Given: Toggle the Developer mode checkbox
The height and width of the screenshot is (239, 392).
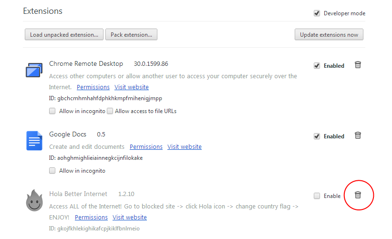Looking at the screenshot, I should point(317,13).
